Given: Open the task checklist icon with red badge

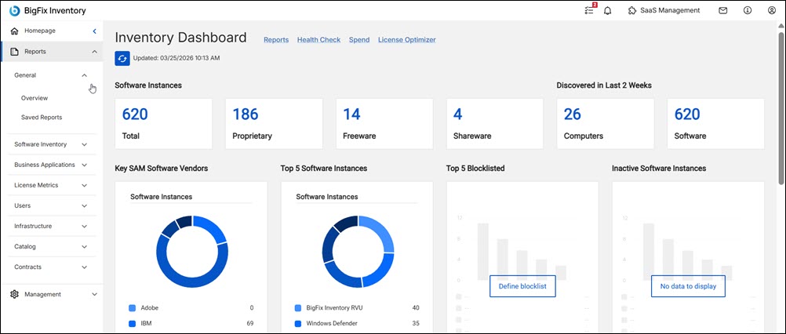Looking at the screenshot, I should pyautogui.click(x=590, y=9).
